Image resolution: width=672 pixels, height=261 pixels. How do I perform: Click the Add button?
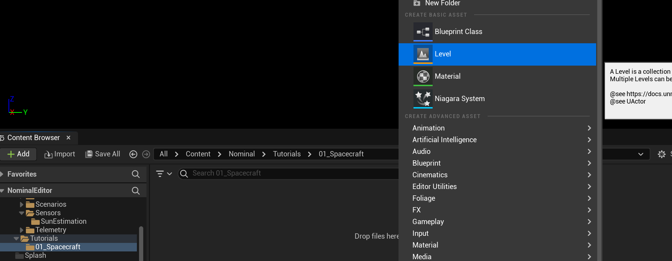coord(18,154)
